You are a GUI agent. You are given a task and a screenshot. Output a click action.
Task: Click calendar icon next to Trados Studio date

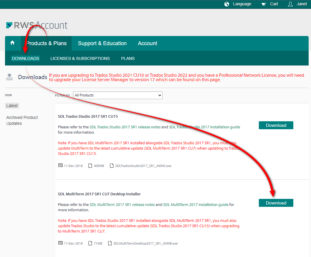click(x=60, y=165)
